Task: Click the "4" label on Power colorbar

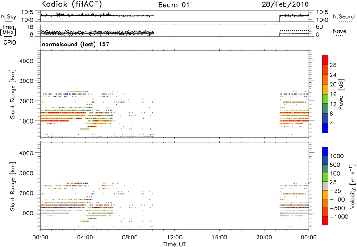Action: coord(331,123)
